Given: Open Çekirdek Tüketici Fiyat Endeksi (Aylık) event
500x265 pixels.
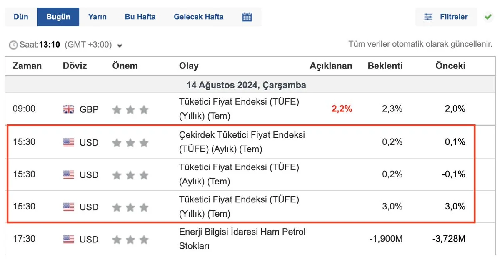Looking at the screenshot, I should [x=242, y=142].
